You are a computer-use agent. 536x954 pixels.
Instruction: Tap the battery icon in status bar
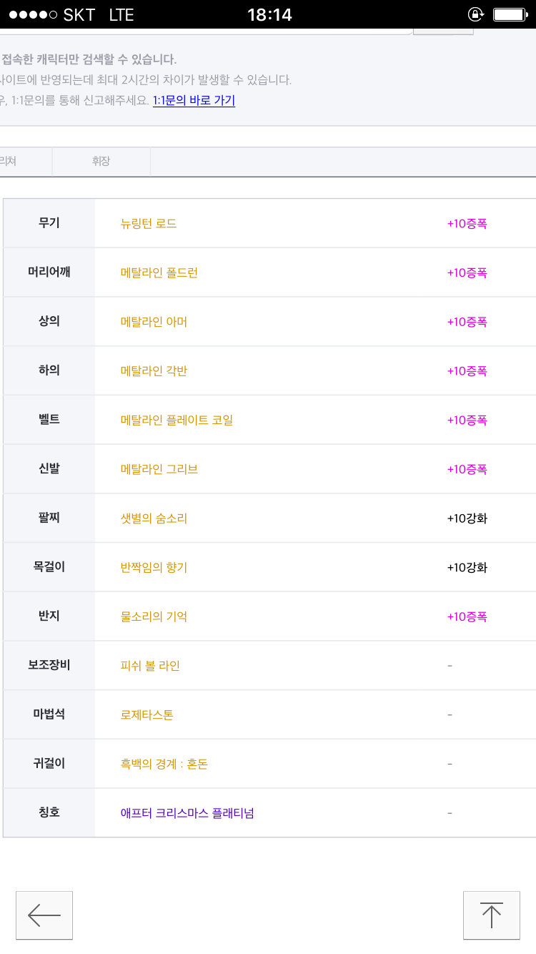pyautogui.click(x=509, y=14)
